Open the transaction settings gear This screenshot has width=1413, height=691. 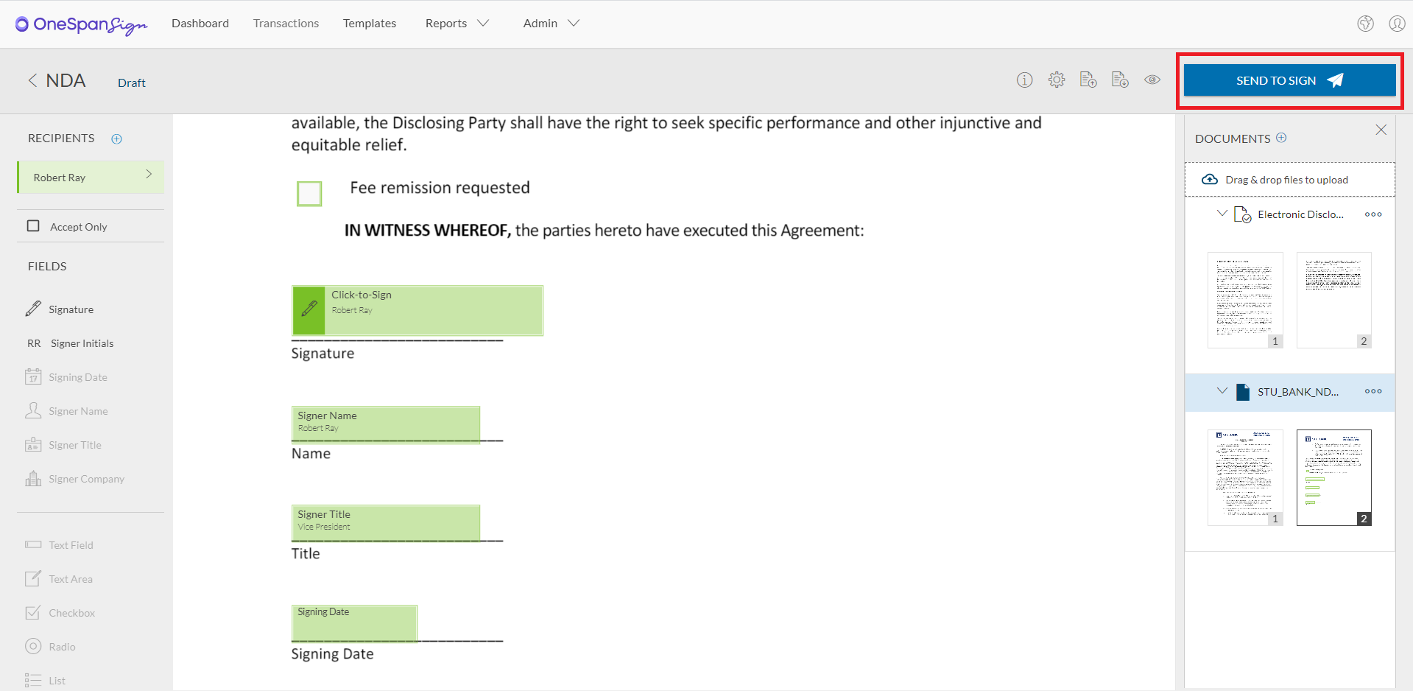point(1057,80)
